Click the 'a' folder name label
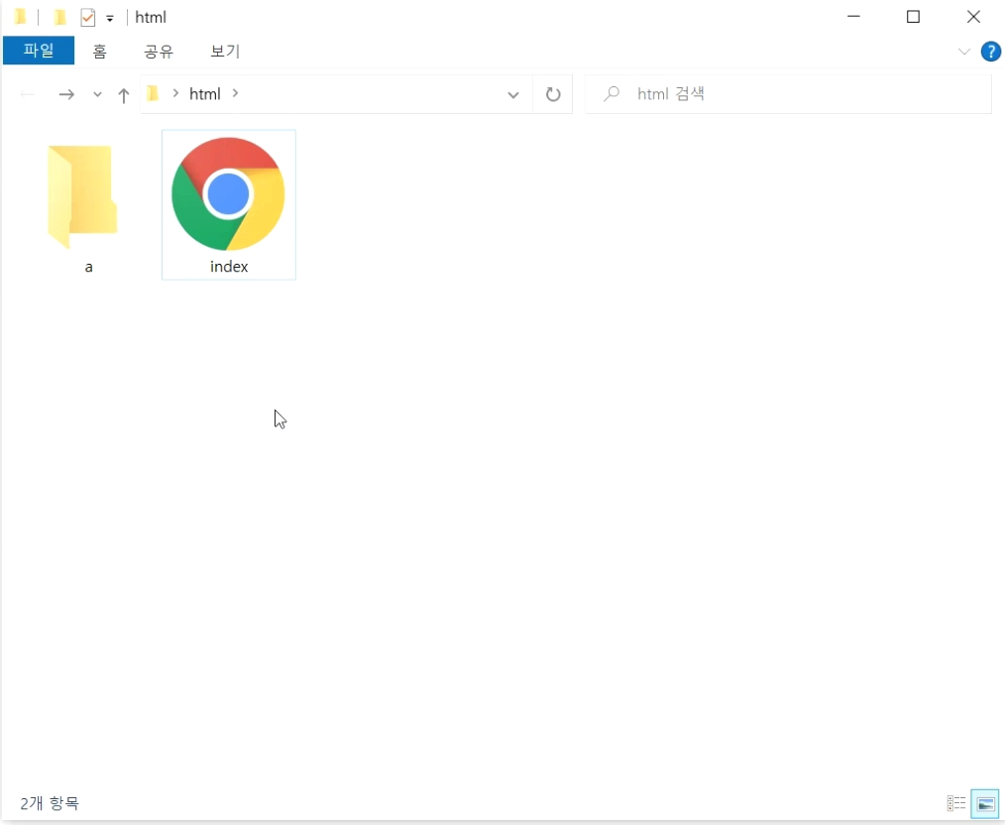Screen dimensions: 1005x825 pos(88,267)
